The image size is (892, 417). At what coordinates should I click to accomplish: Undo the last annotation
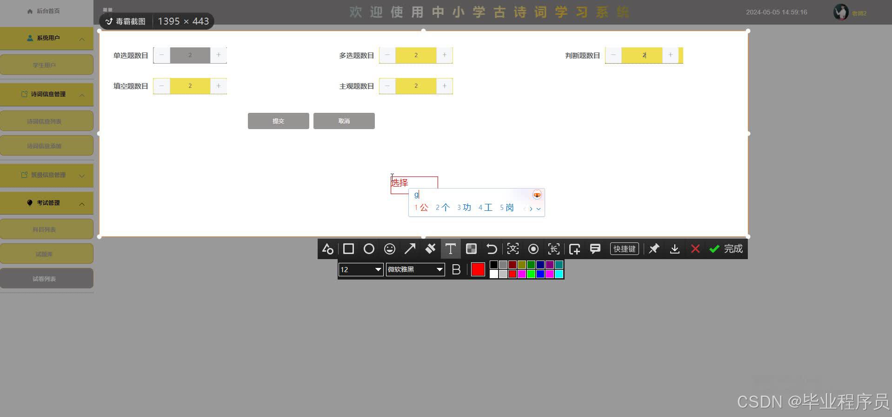492,249
